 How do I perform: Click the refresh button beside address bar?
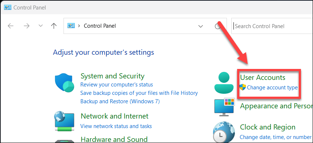pyautogui.click(x=217, y=26)
